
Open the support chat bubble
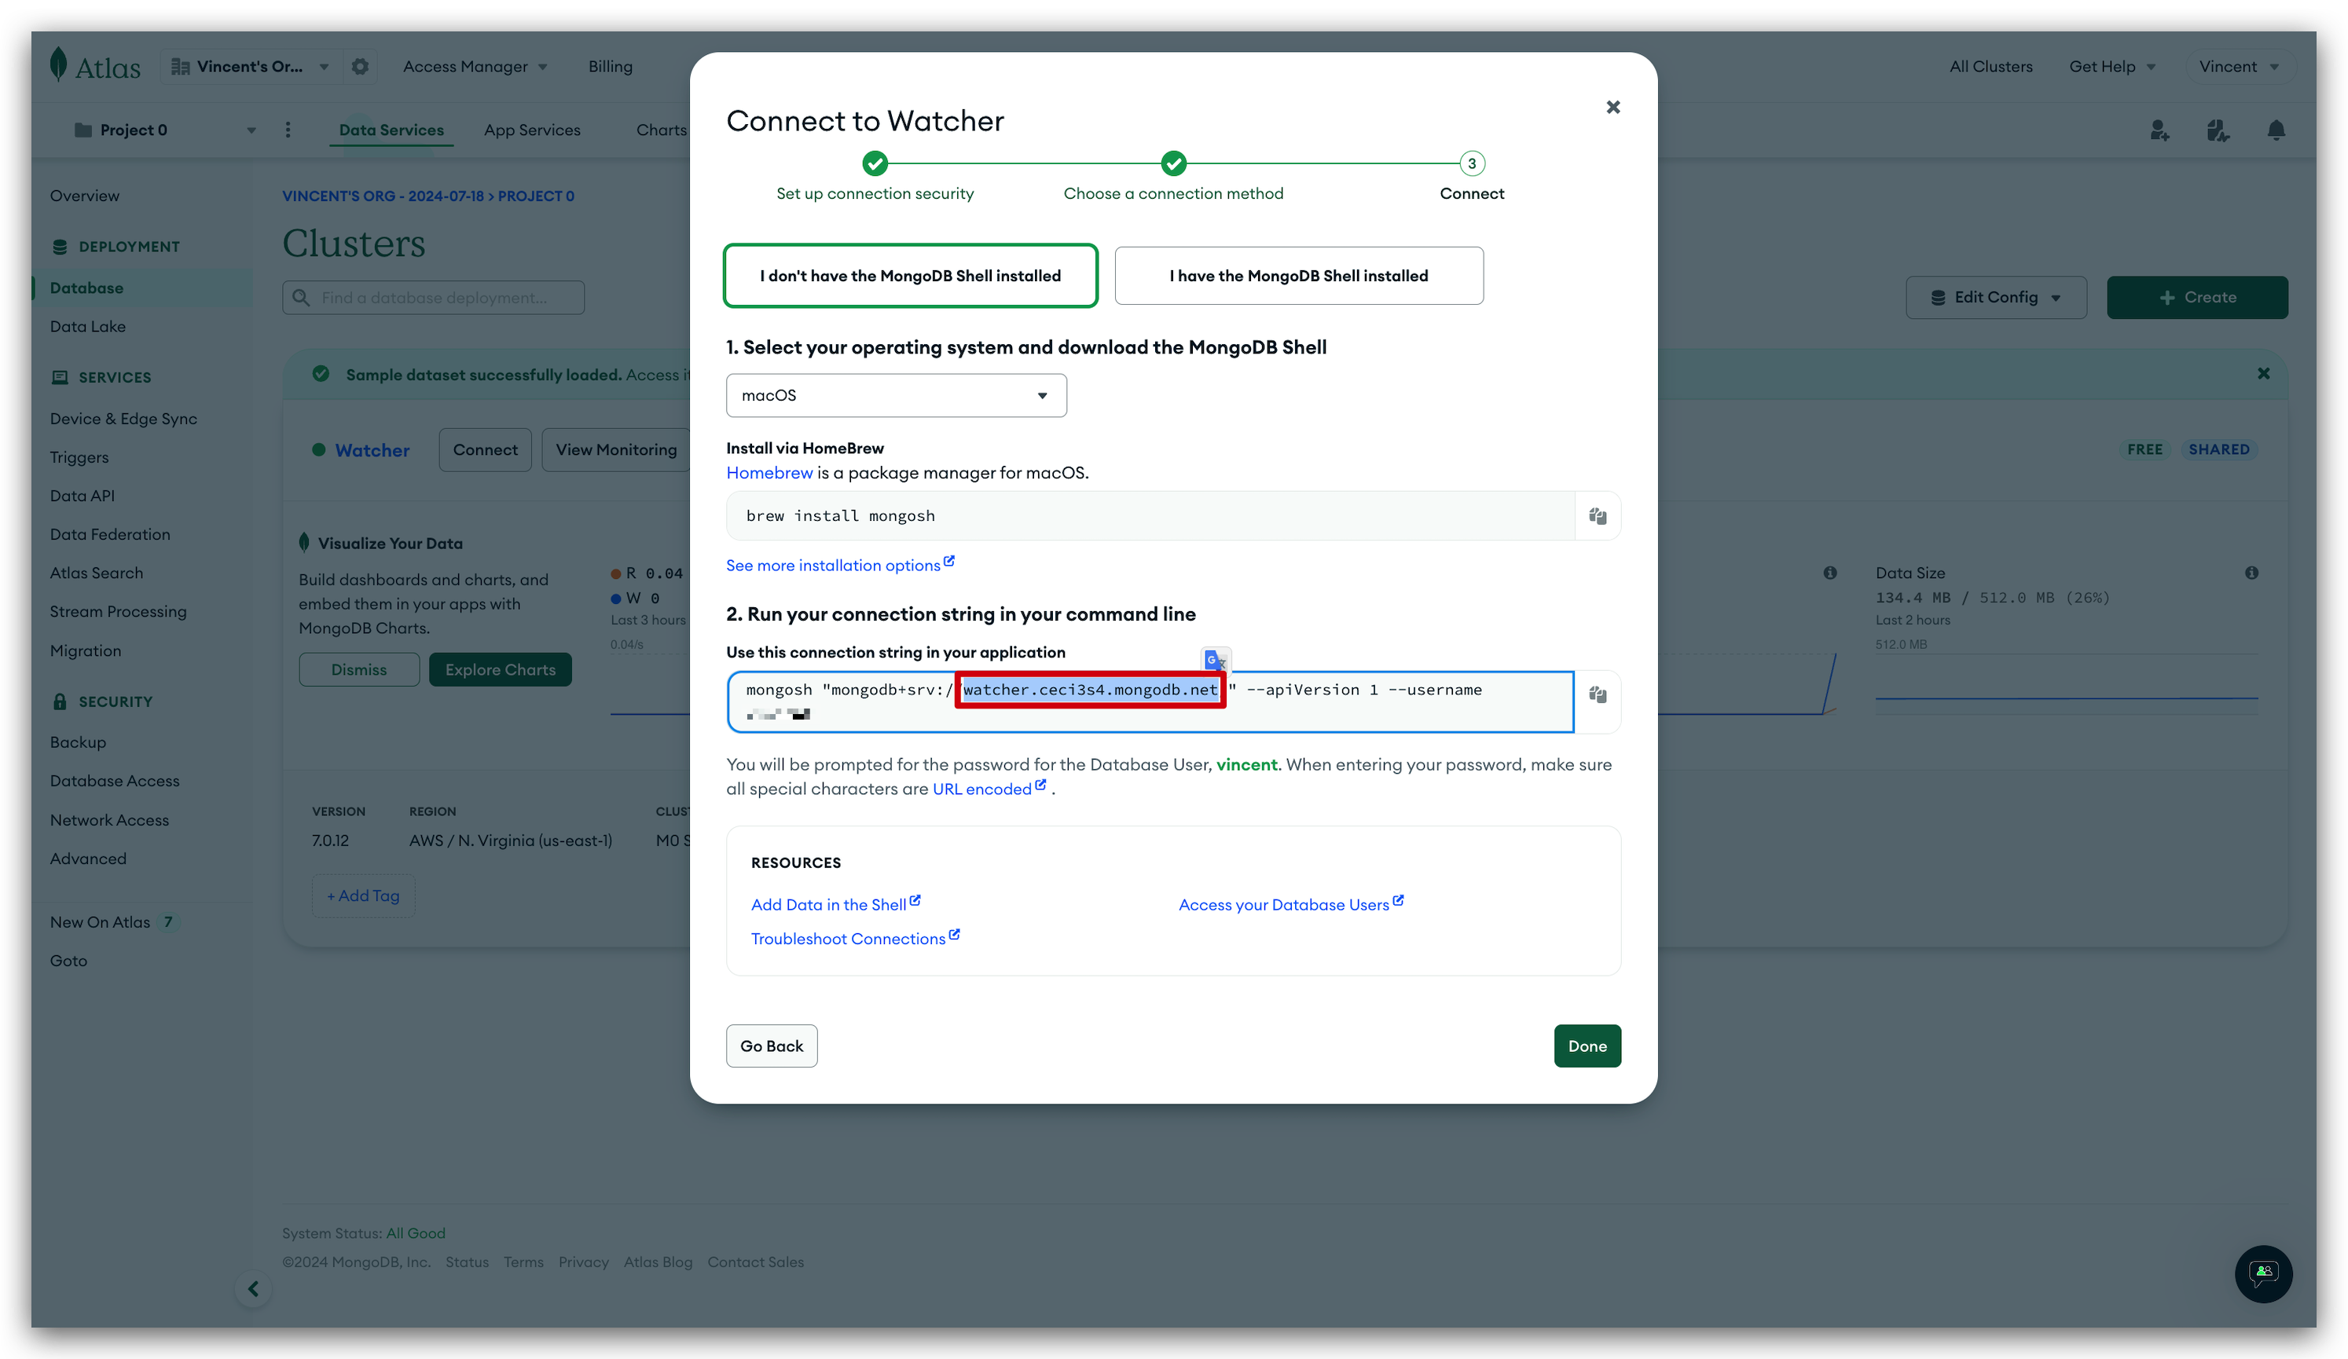[x=2263, y=1273]
